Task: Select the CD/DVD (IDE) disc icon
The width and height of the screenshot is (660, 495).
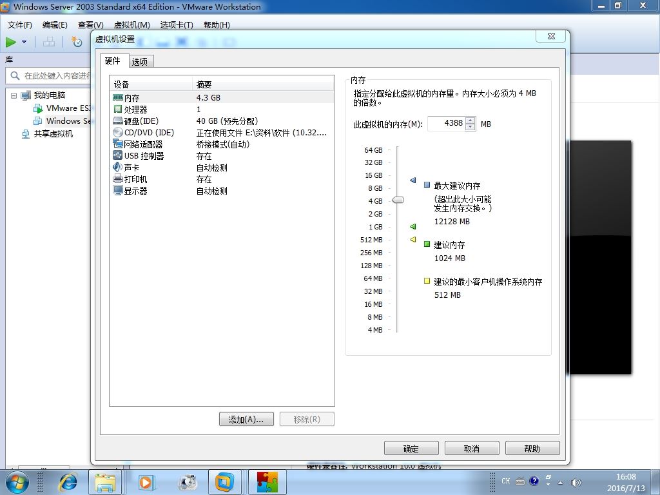Action: click(x=118, y=133)
